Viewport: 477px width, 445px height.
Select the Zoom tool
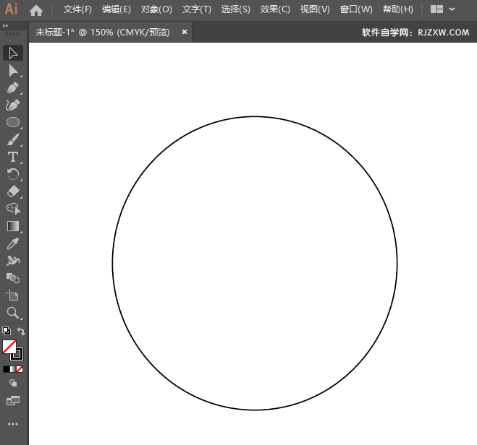coord(13,313)
